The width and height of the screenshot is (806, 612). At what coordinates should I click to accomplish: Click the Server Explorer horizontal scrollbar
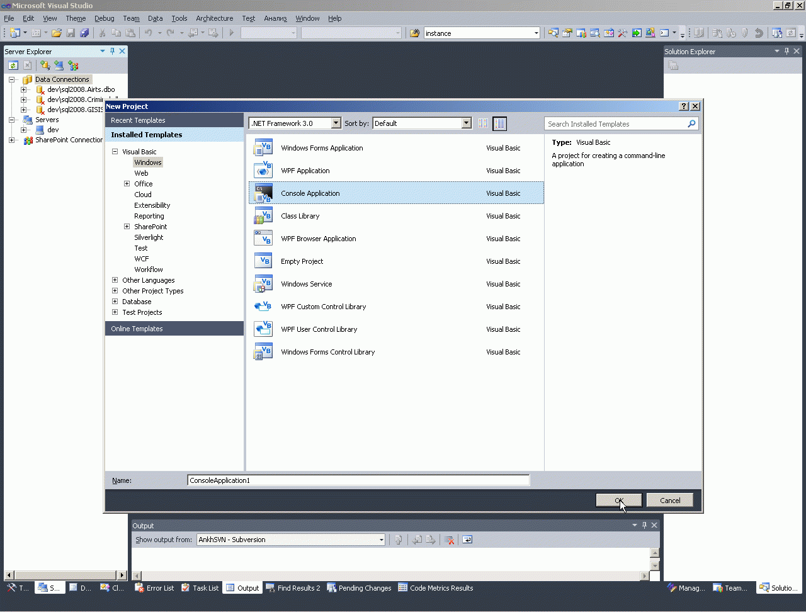(x=65, y=575)
